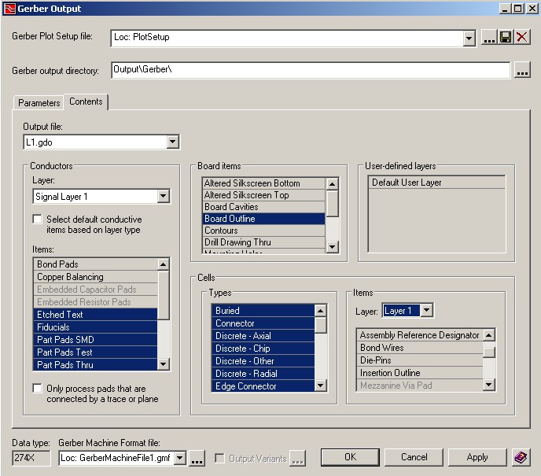
Task: Select Discrete - Other cell type
Action: click(x=263, y=361)
